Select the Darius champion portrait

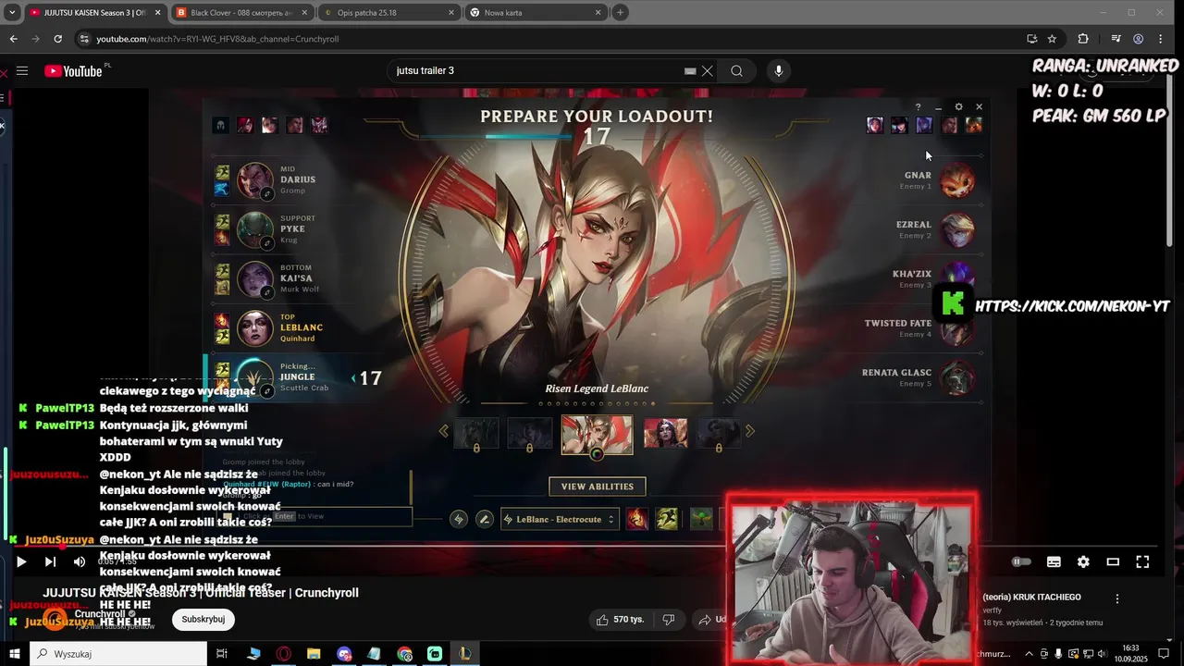tap(254, 180)
